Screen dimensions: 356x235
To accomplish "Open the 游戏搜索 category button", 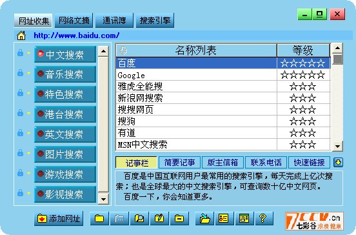I will [x=65, y=174].
